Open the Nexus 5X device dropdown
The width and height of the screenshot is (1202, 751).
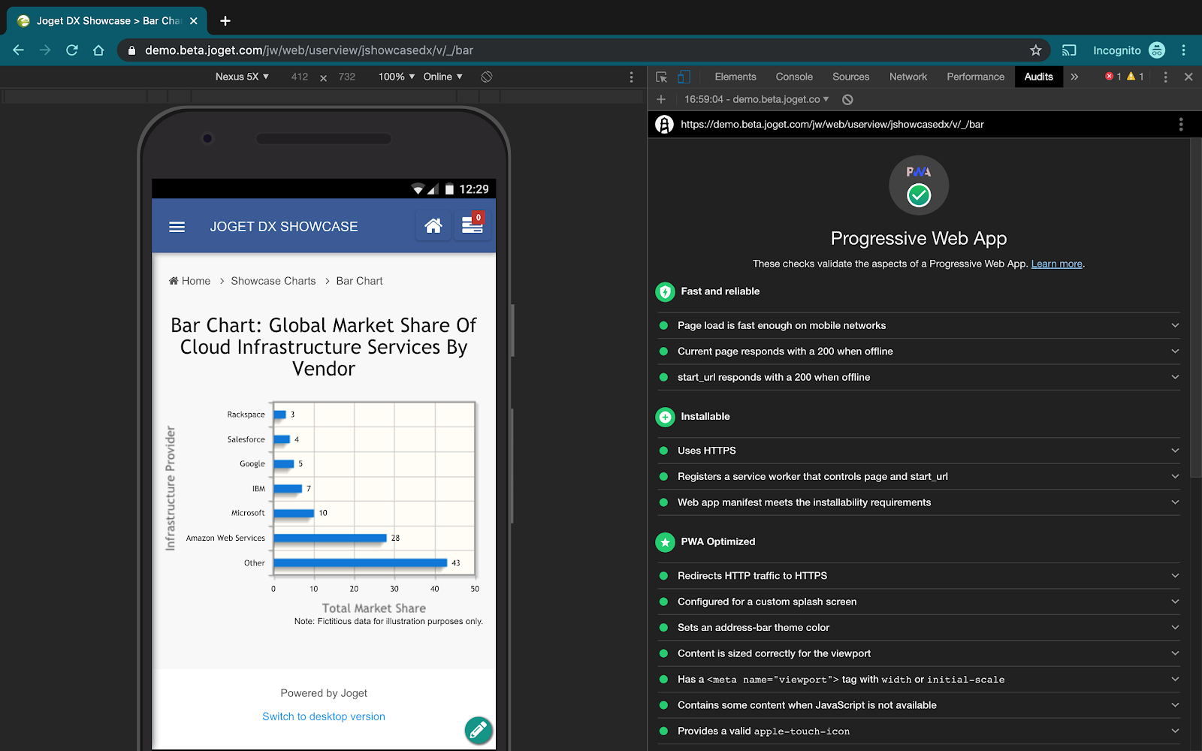[242, 77]
